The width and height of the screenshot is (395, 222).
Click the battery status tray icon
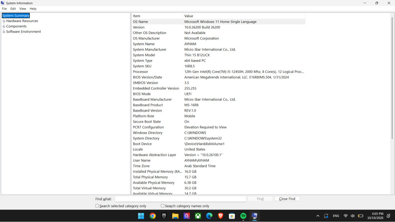click(x=361, y=216)
